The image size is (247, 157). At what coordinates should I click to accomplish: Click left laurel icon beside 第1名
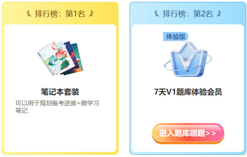click(29, 13)
